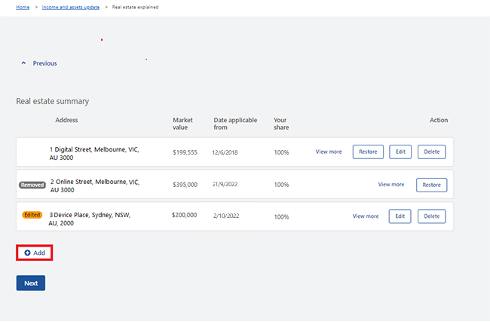
Task: Proceed with the Next button
Action: click(31, 284)
